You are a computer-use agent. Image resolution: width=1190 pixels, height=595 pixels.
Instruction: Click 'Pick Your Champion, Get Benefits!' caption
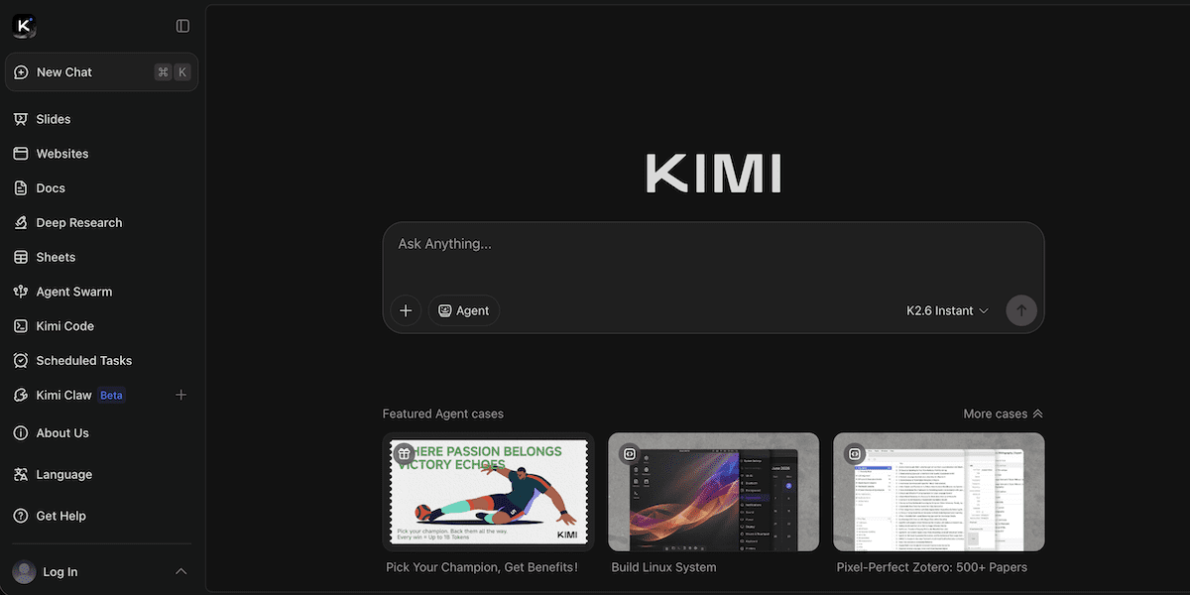click(x=482, y=567)
